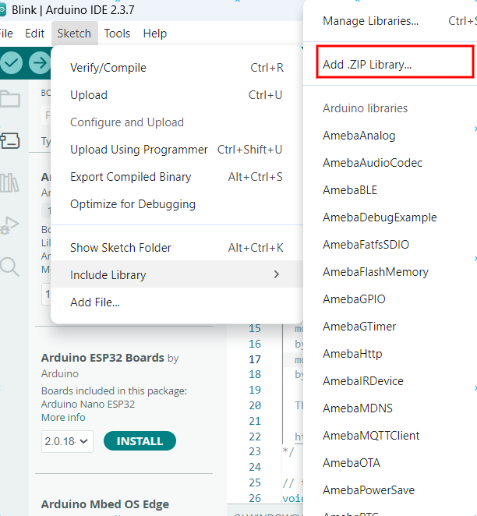Click line number 17 in editor gutter

click(255, 359)
